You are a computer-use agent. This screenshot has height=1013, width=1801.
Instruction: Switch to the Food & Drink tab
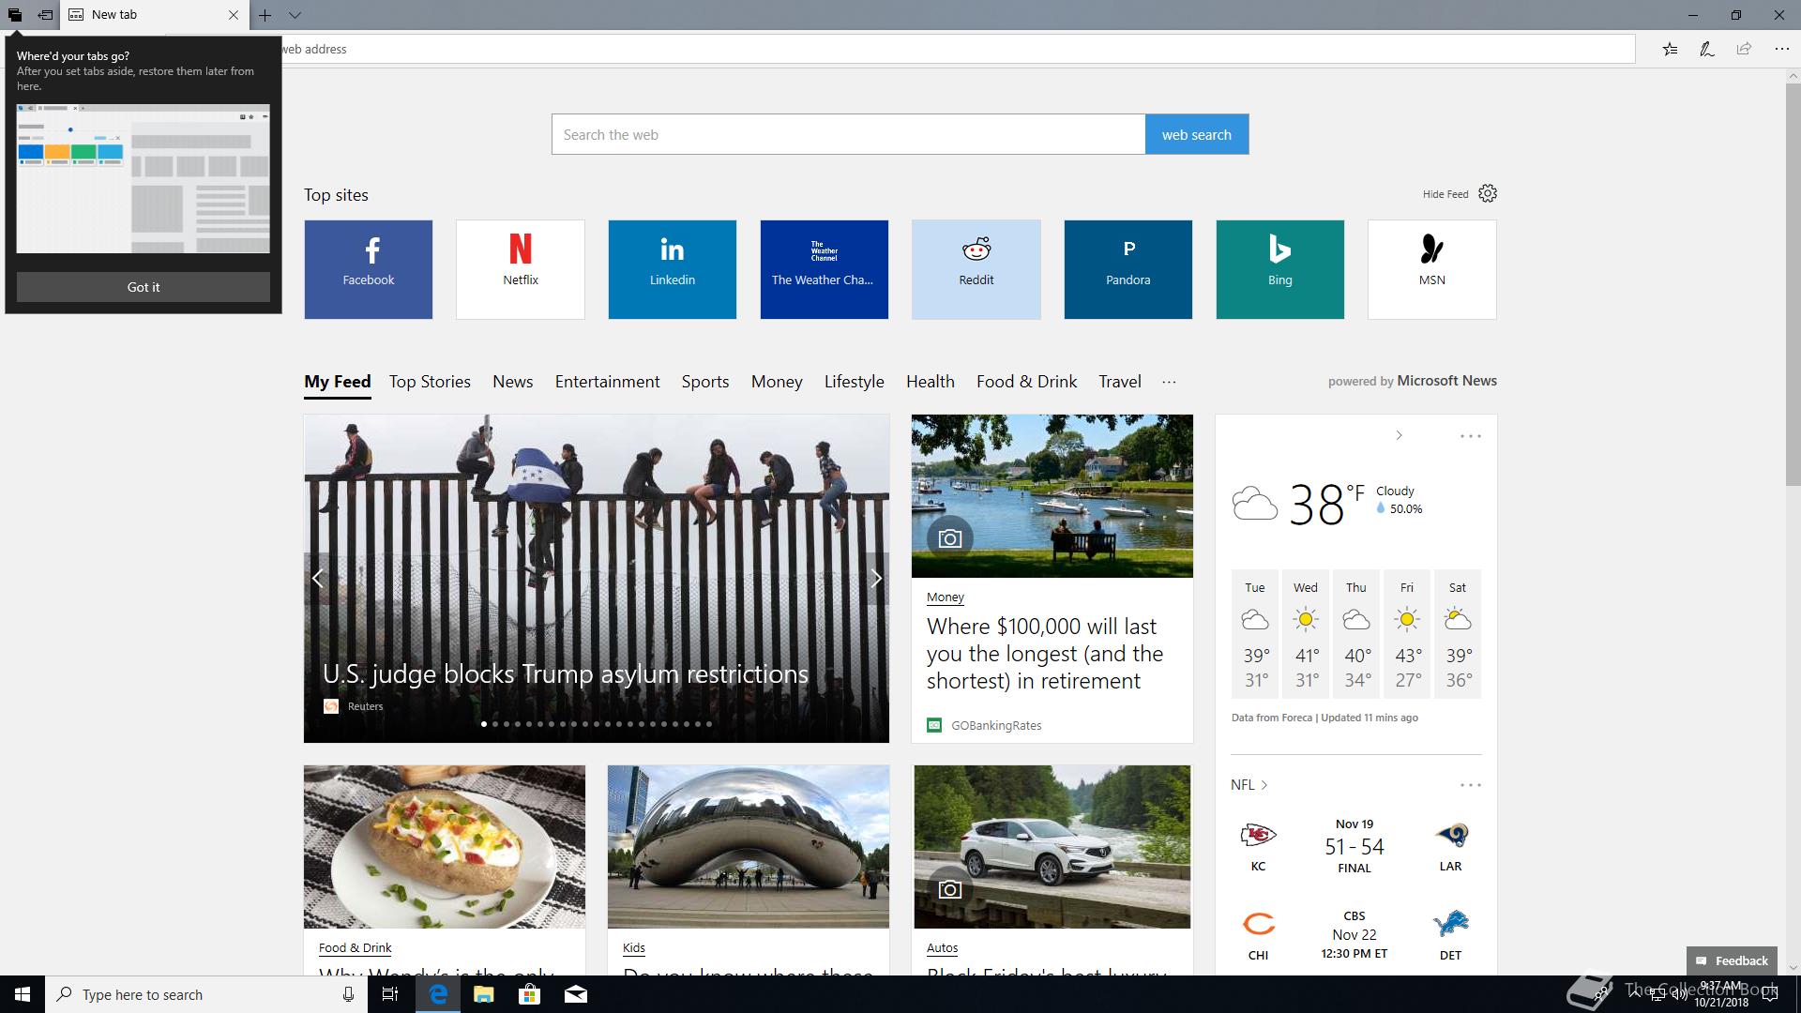point(1027,382)
